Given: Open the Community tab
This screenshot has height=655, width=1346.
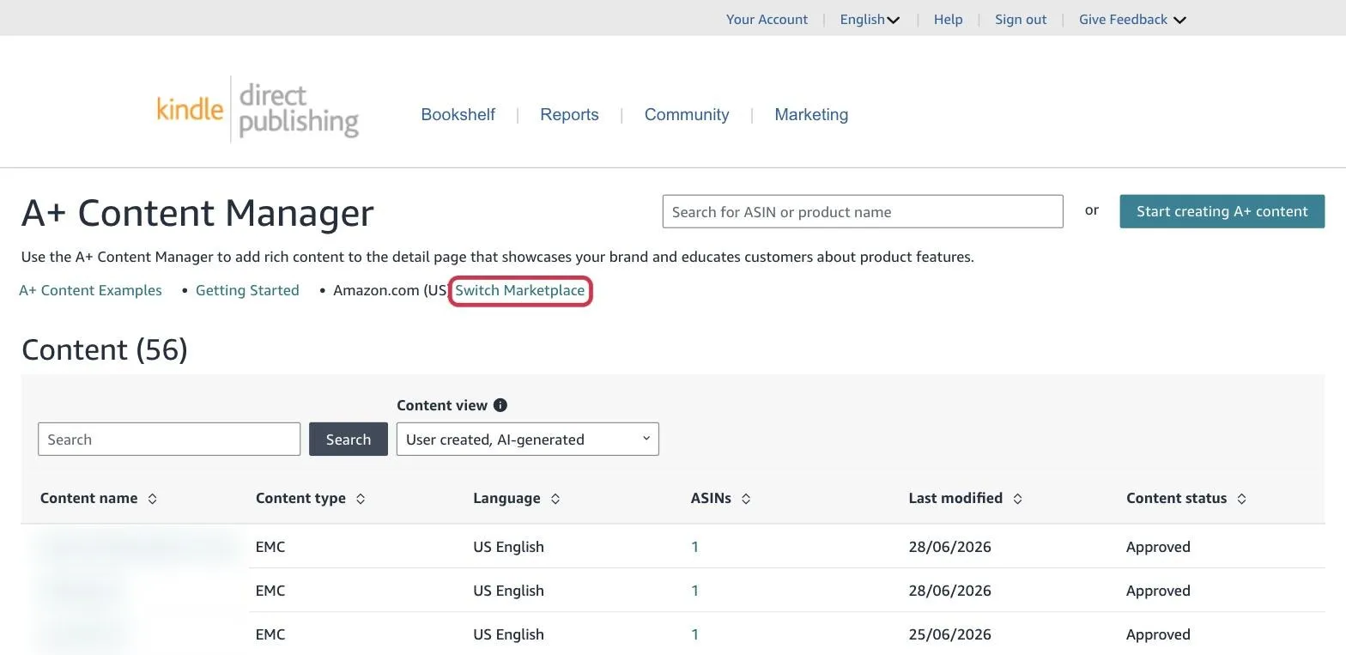Looking at the screenshot, I should (x=687, y=115).
